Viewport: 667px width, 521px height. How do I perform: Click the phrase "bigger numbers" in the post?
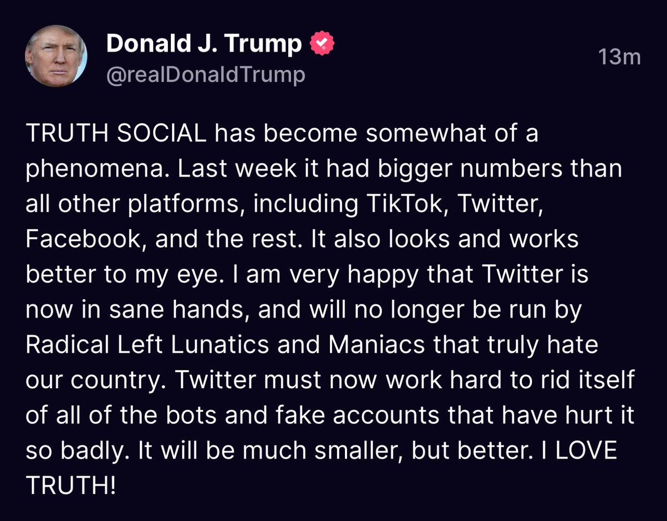(471, 169)
